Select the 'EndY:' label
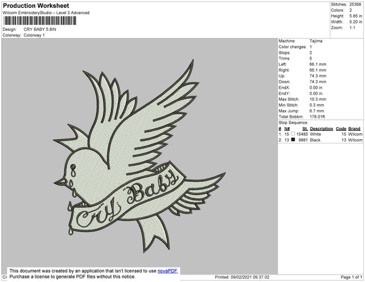 (x=284, y=94)
